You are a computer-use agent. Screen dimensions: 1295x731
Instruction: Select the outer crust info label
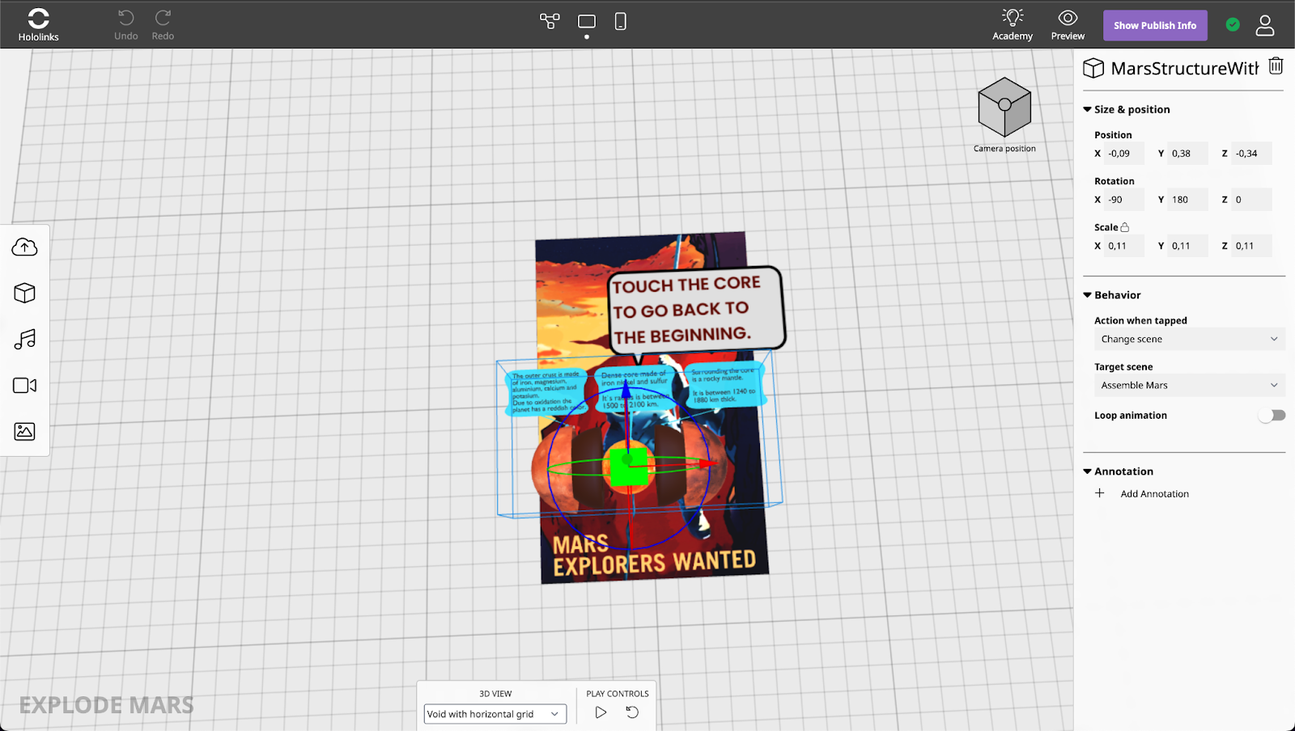tap(547, 393)
